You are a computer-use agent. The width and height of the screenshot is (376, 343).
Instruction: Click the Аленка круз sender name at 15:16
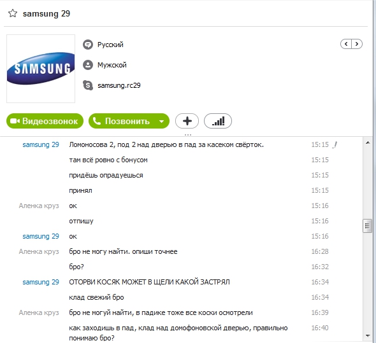pyautogui.click(x=39, y=206)
